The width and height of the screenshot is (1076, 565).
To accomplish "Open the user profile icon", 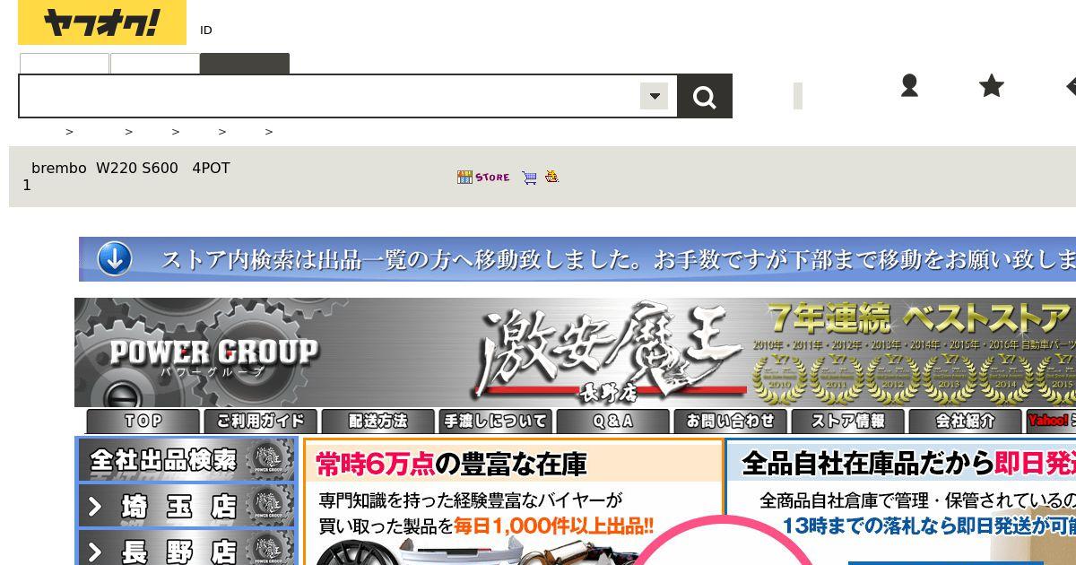I will click(909, 86).
